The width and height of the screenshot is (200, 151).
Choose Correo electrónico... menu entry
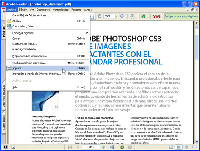(48, 26)
